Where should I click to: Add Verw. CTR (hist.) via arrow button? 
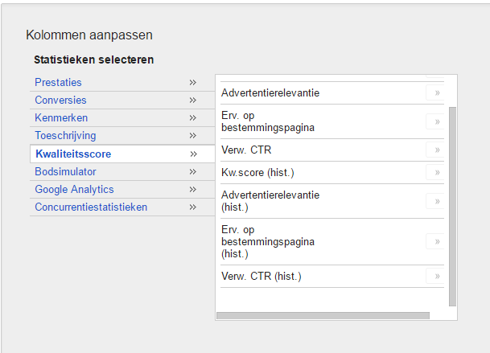436,276
